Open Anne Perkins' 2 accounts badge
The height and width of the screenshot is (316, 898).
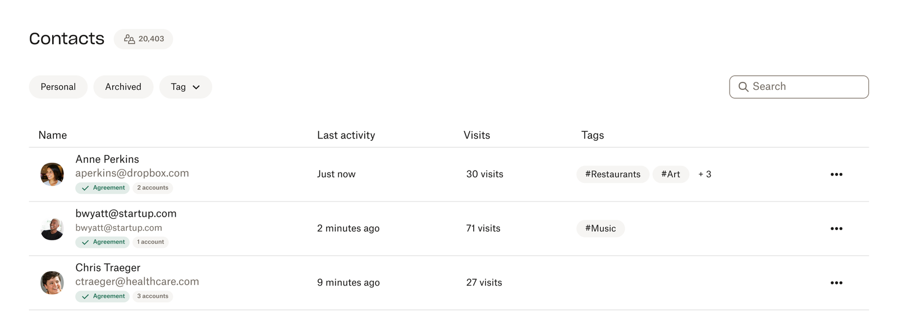[x=153, y=188]
